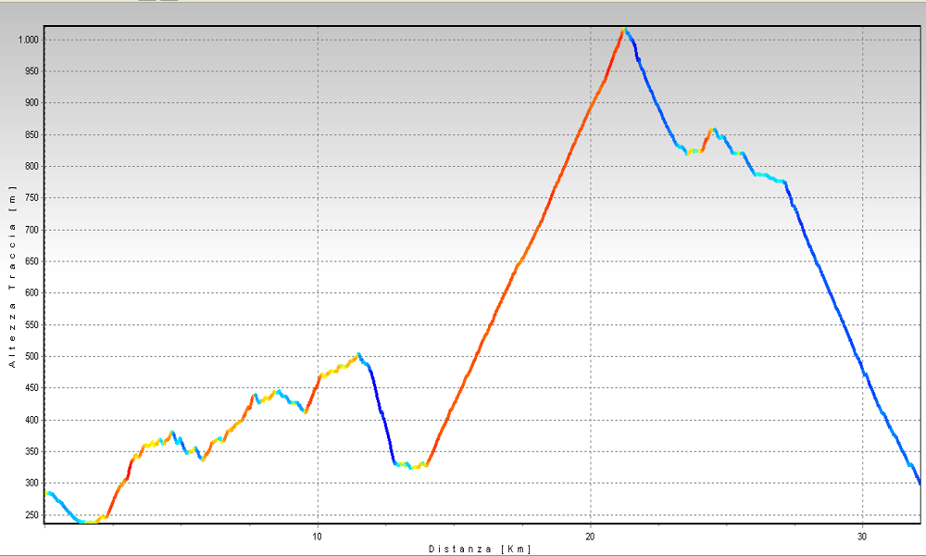
Task: Click the "20" tick label on the distance axis
Action: click(x=590, y=537)
